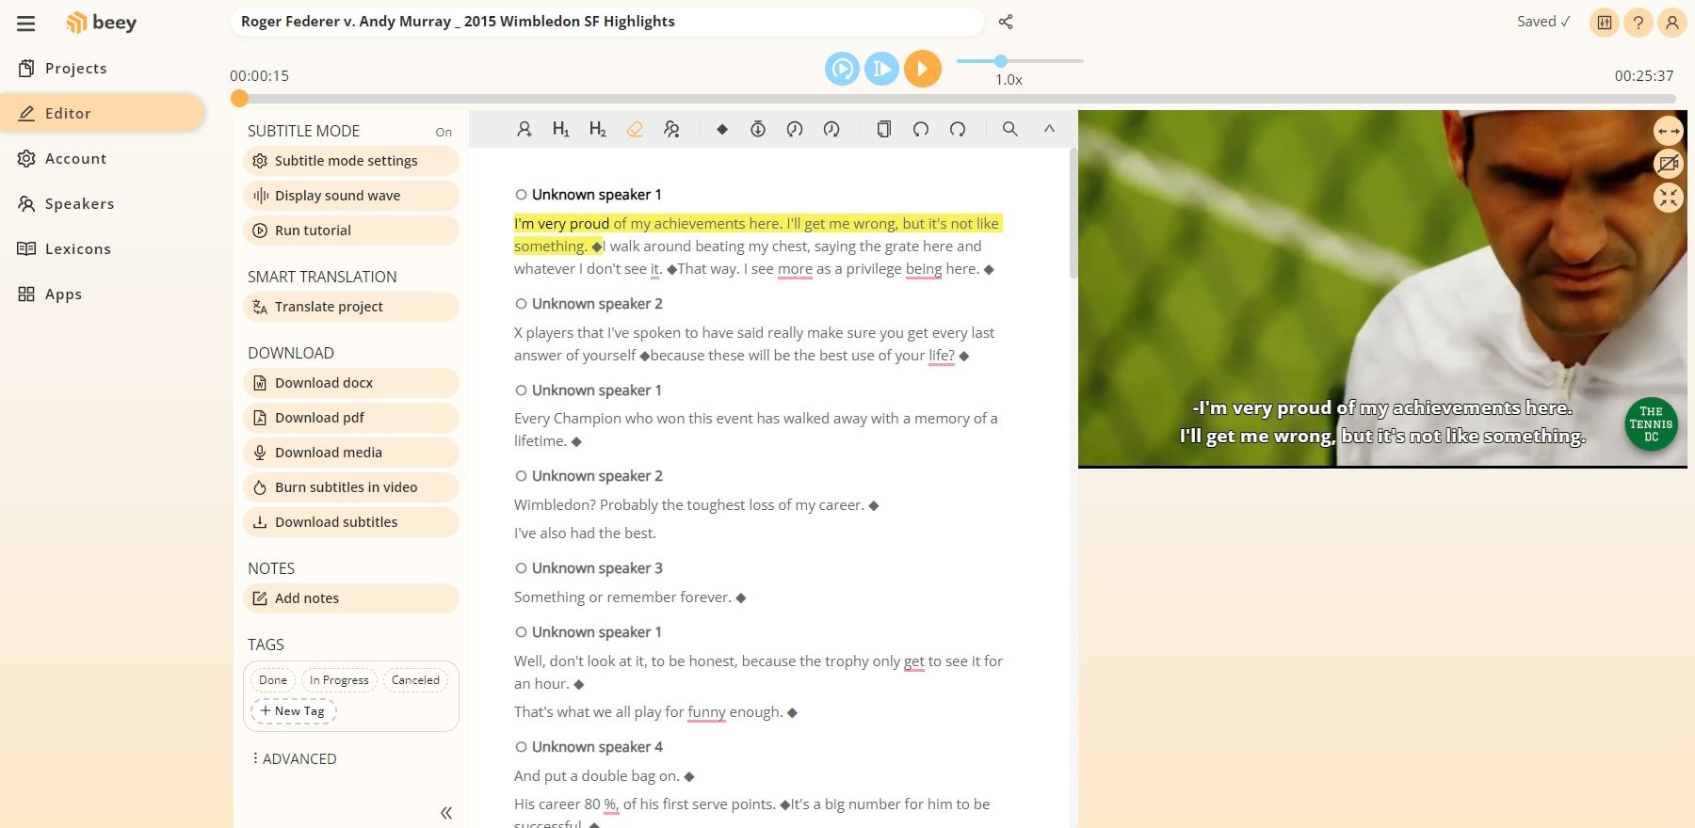Play with the orange play button
The width and height of the screenshot is (1695, 828).
tap(923, 69)
